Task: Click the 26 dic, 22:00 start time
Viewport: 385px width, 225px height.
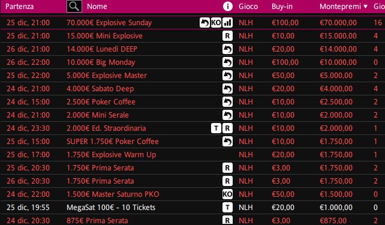Action: (x=28, y=62)
